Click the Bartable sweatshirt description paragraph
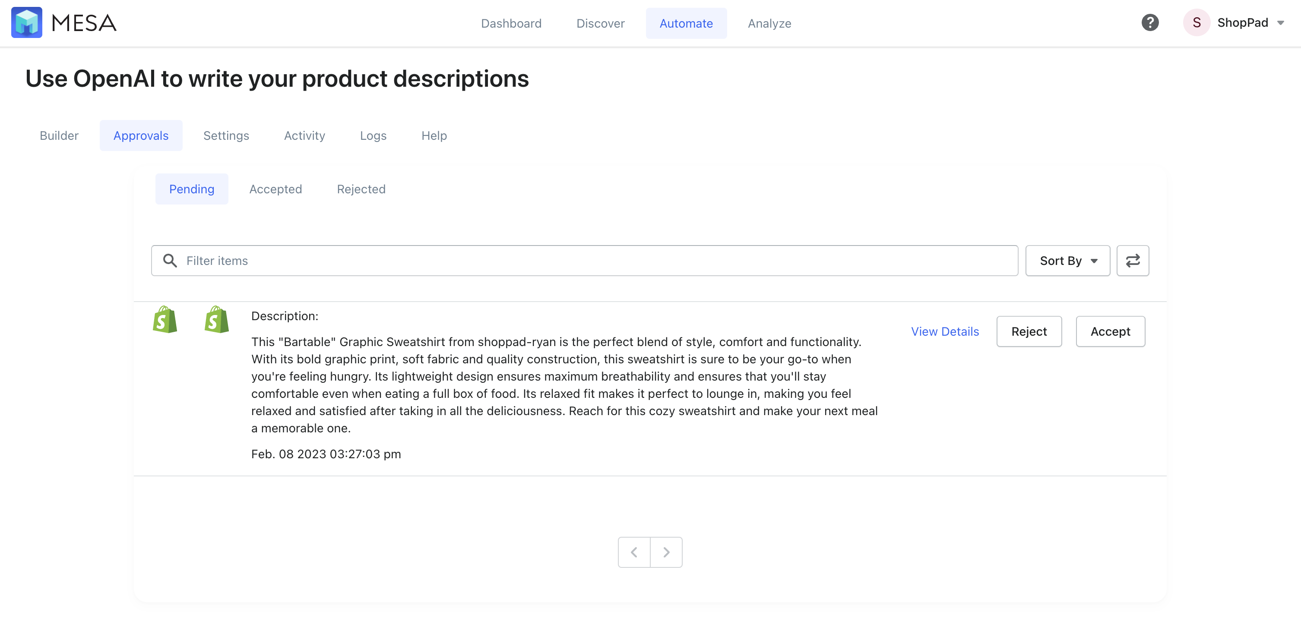This screenshot has height=633, width=1301. (565, 384)
